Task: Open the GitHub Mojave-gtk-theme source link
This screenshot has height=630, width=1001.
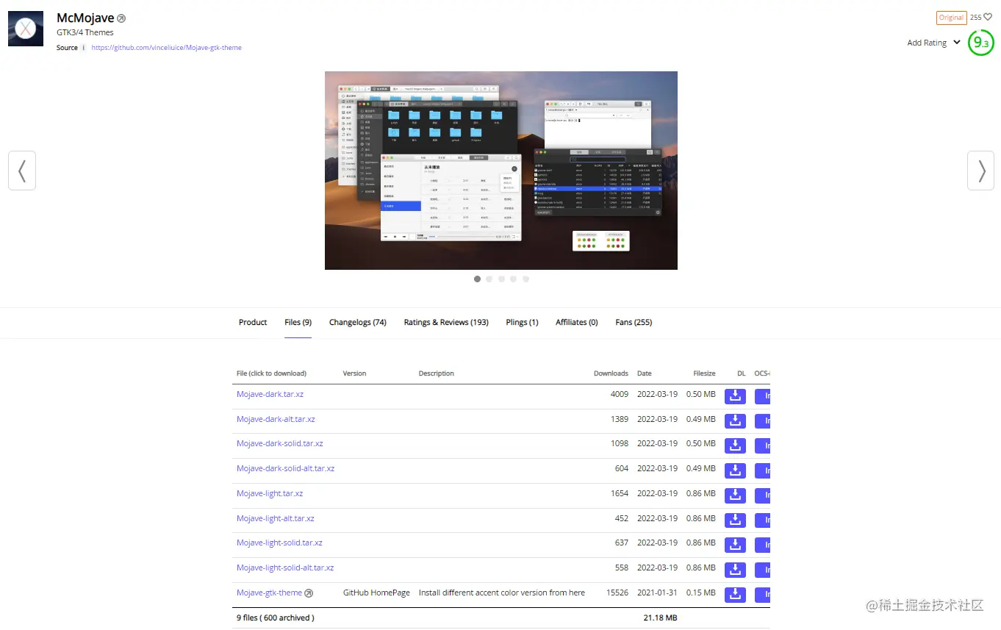Action: click(167, 48)
